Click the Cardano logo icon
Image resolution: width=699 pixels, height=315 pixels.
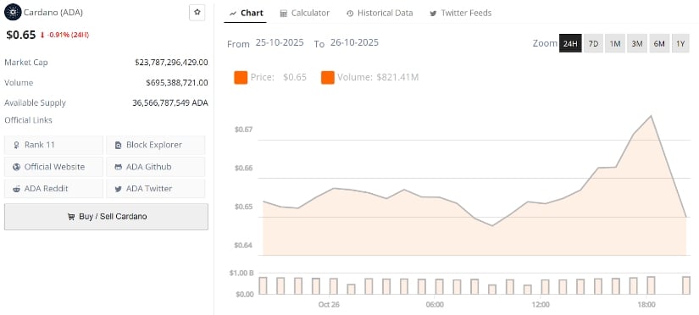click(13, 12)
